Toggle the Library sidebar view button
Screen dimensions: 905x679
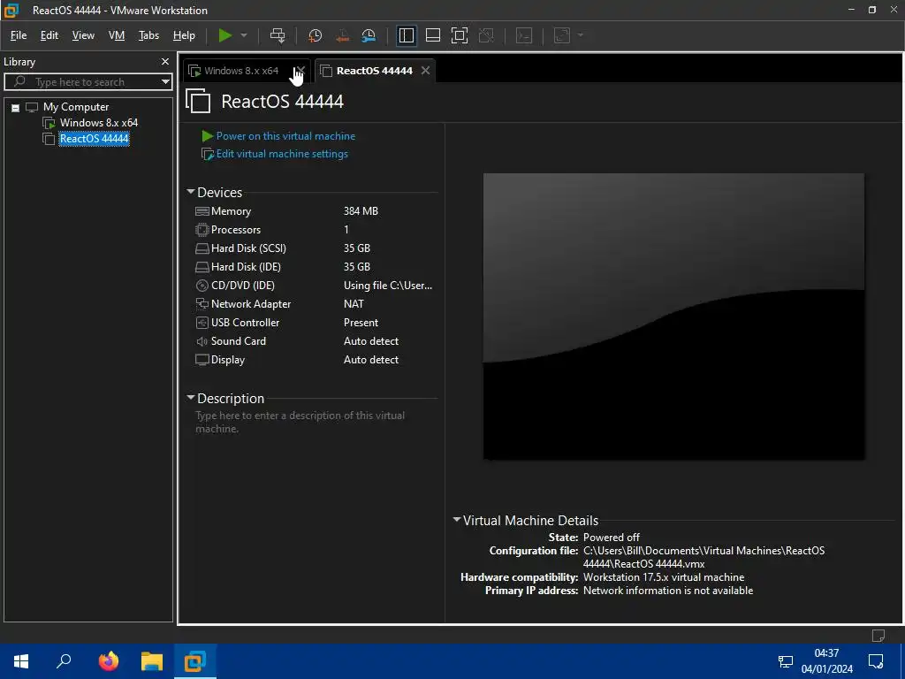point(407,35)
